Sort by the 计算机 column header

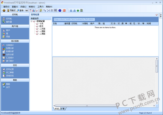(x=86, y=24)
